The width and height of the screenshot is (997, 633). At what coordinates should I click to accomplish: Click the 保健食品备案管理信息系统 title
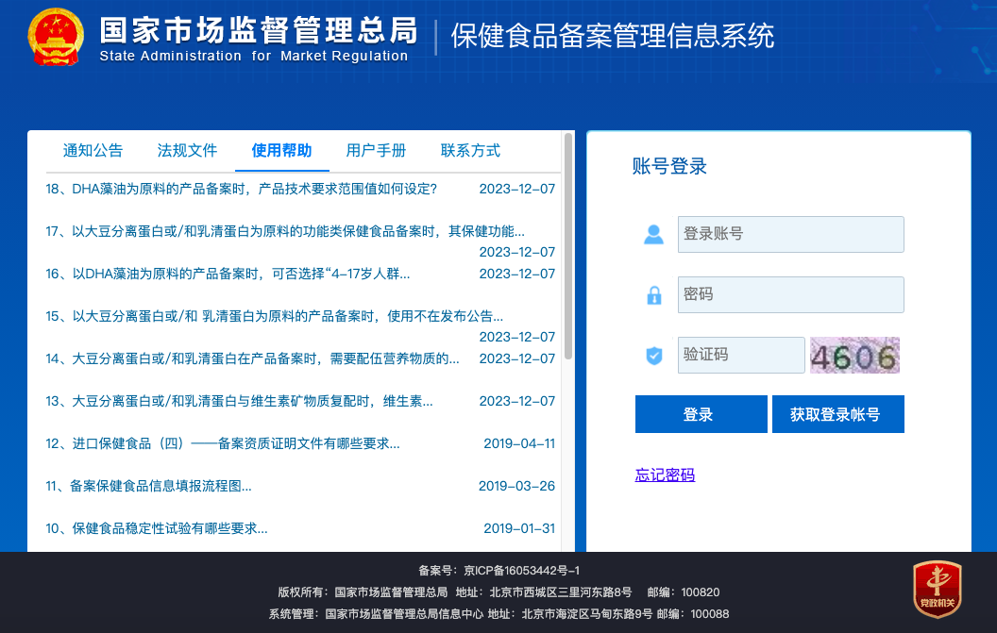click(613, 36)
